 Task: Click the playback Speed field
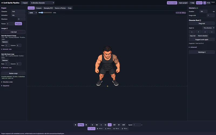(137, 125)
